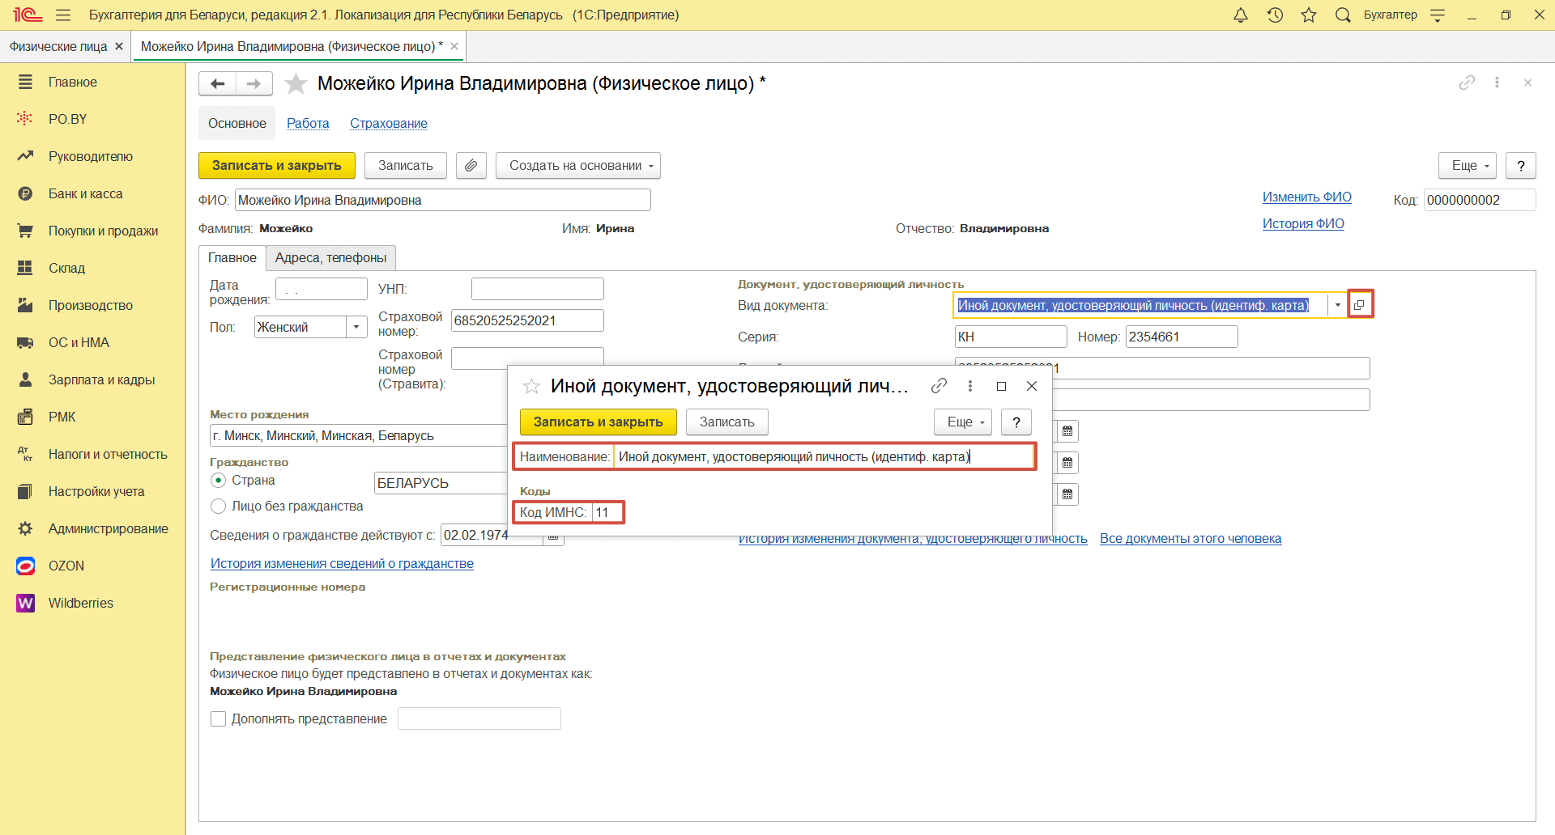Open the Изменить ФИО link
The image size is (1555, 835).
[x=1306, y=197]
